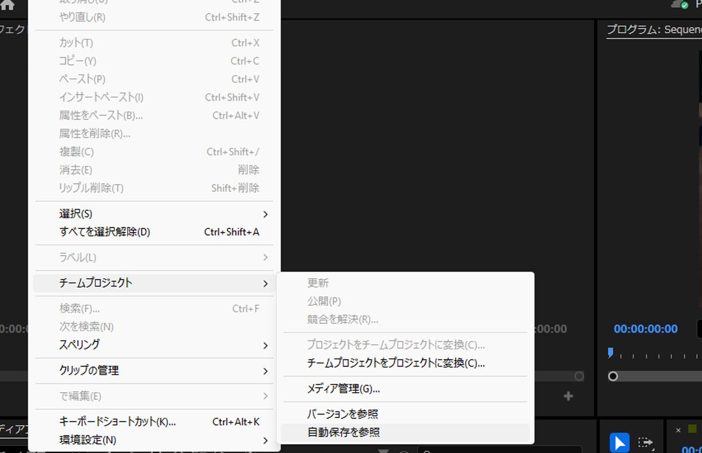The width and height of the screenshot is (702, 453).
Task: Open the プログラム: Sequence panel tab
Action: (x=654, y=29)
